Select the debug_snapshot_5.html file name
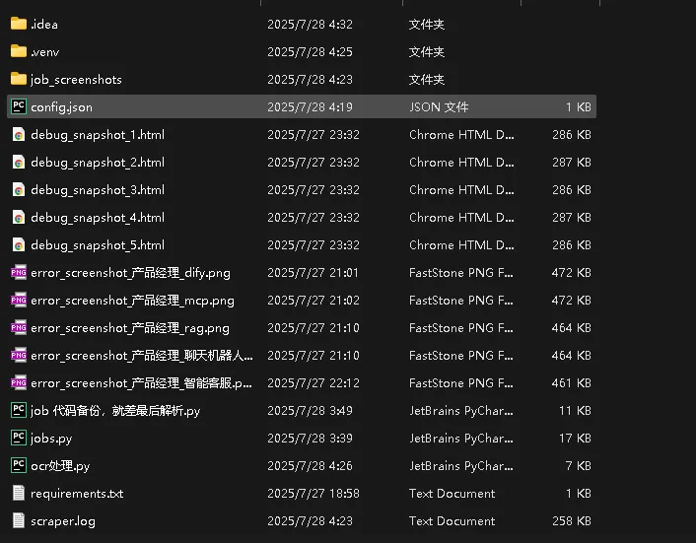The height and width of the screenshot is (543, 696). click(x=98, y=244)
